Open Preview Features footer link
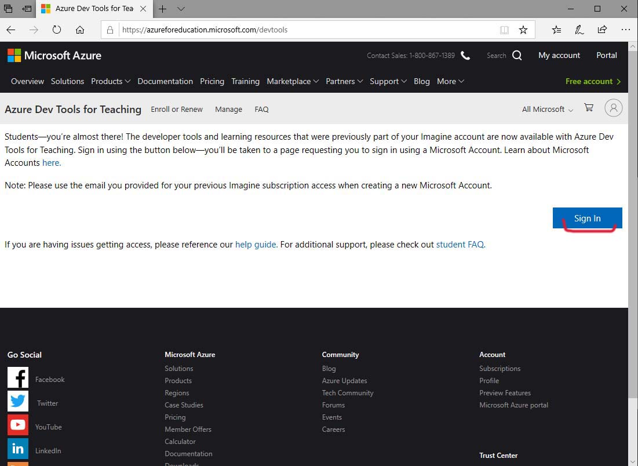Image resolution: width=638 pixels, height=466 pixels. click(x=505, y=393)
